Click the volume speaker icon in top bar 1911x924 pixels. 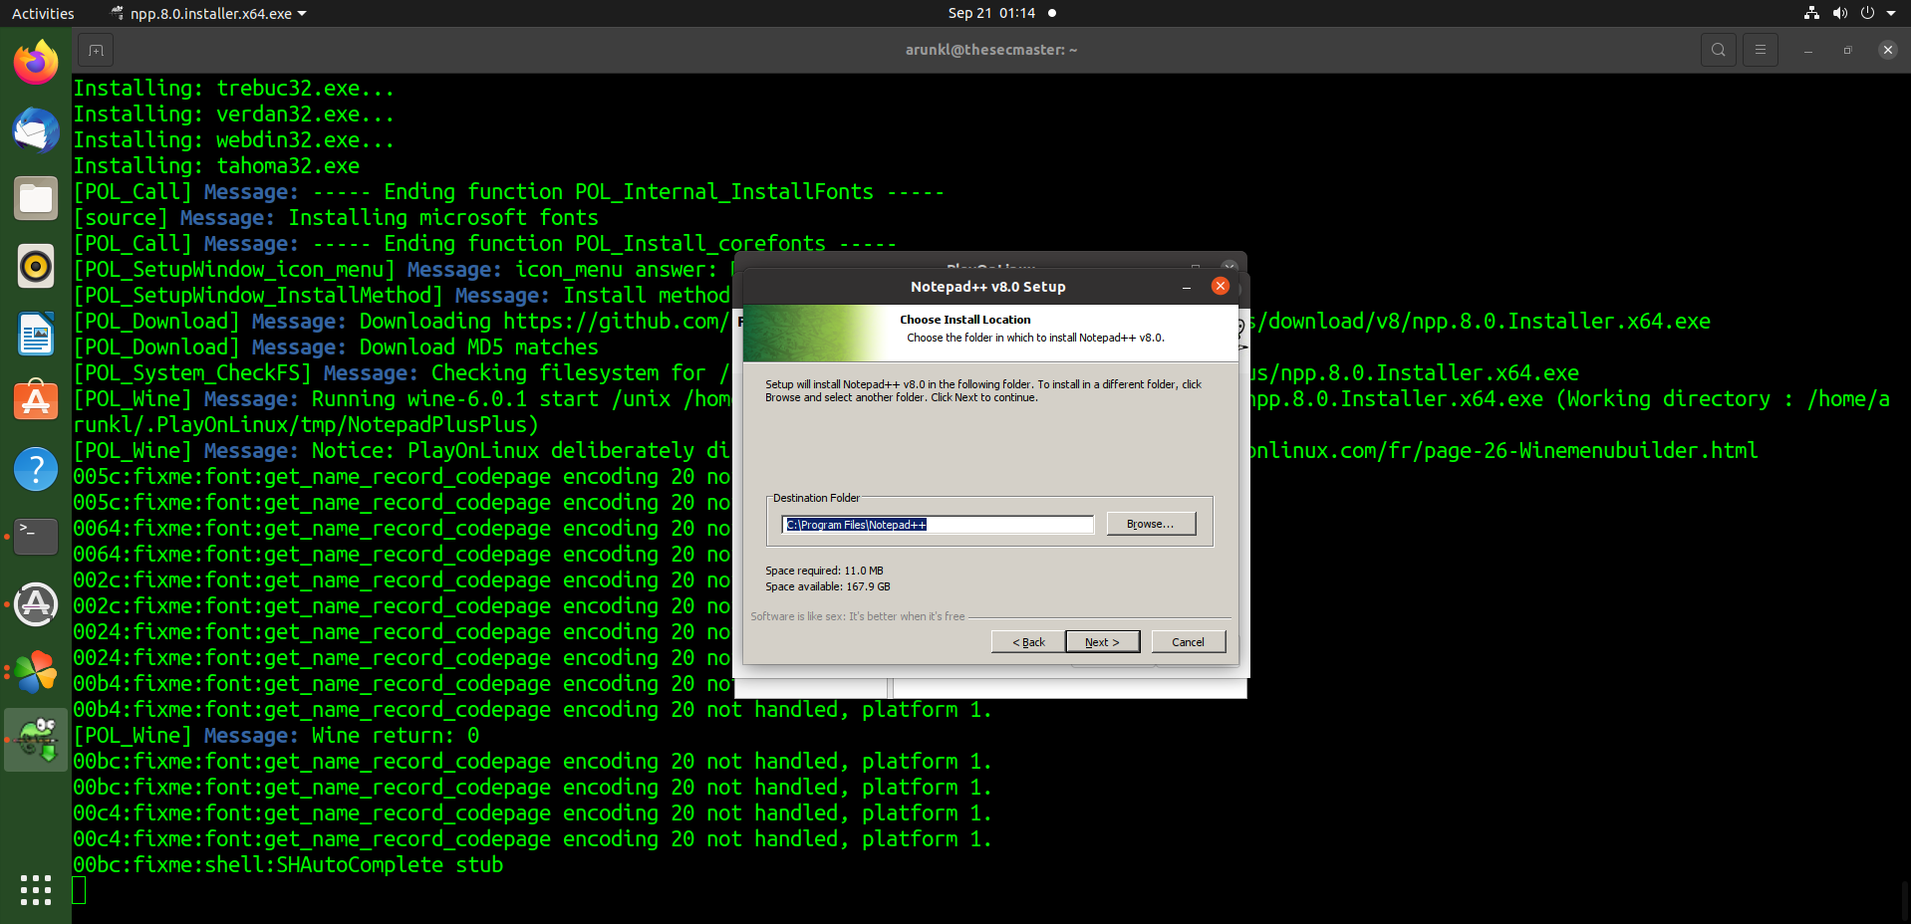(x=1839, y=13)
